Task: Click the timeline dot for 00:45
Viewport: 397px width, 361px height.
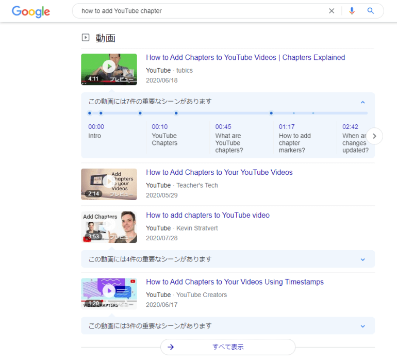Action: click(x=140, y=113)
